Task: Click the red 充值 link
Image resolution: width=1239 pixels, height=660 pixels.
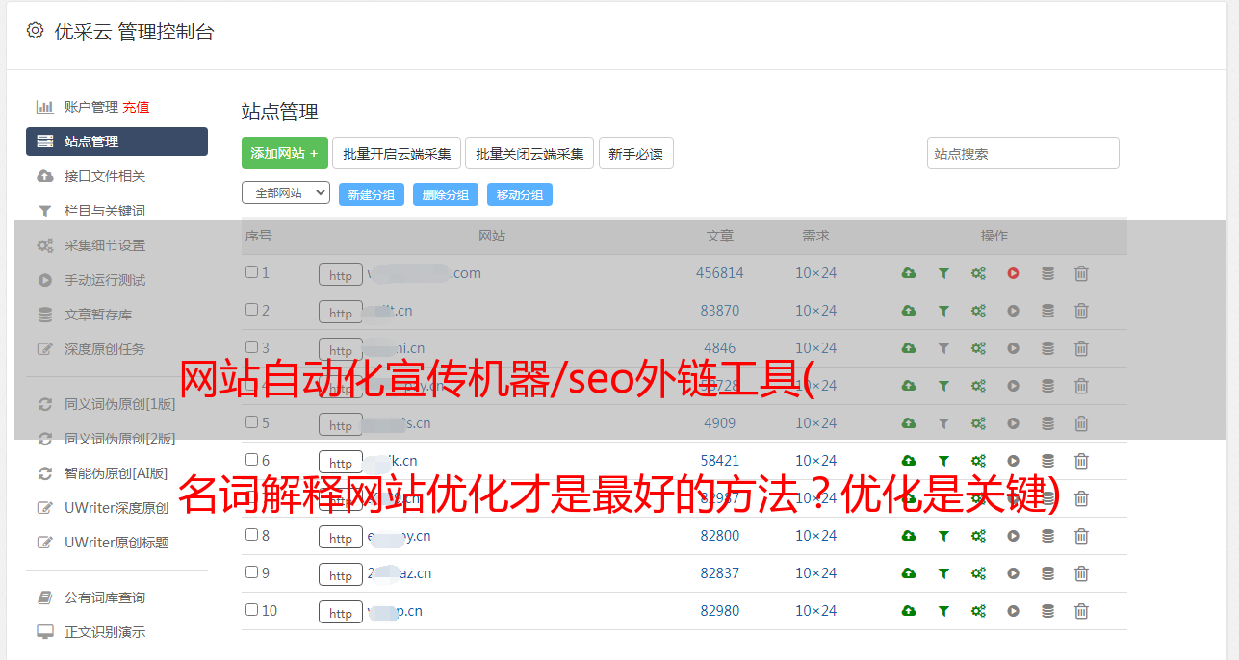Action: tap(136, 107)
